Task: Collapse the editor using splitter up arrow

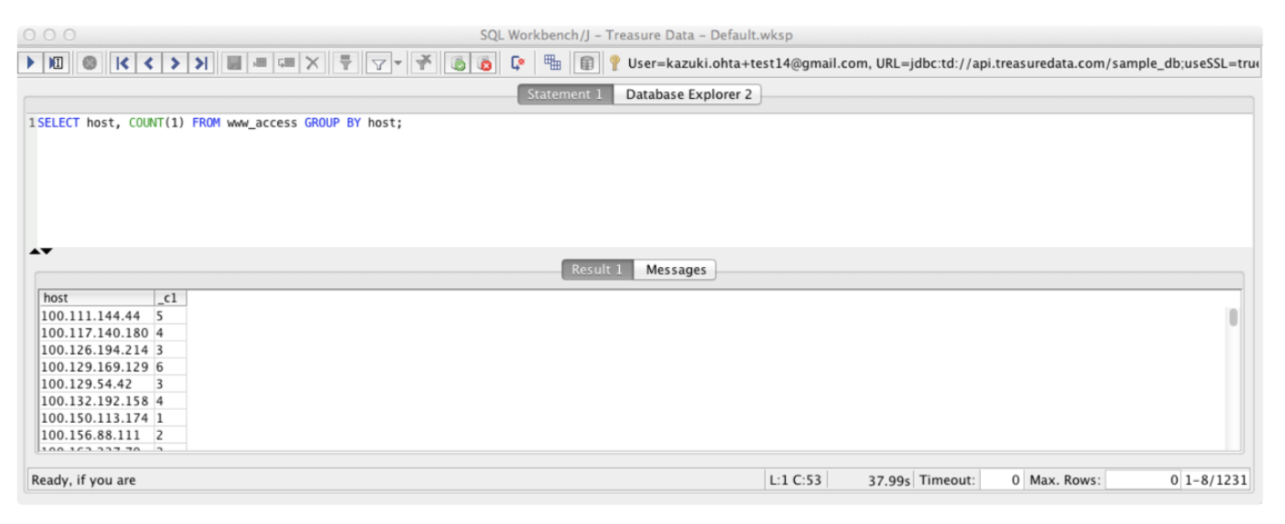Action: (34, 251)
